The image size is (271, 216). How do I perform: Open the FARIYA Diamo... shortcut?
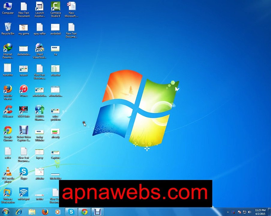tap(40, 113)
